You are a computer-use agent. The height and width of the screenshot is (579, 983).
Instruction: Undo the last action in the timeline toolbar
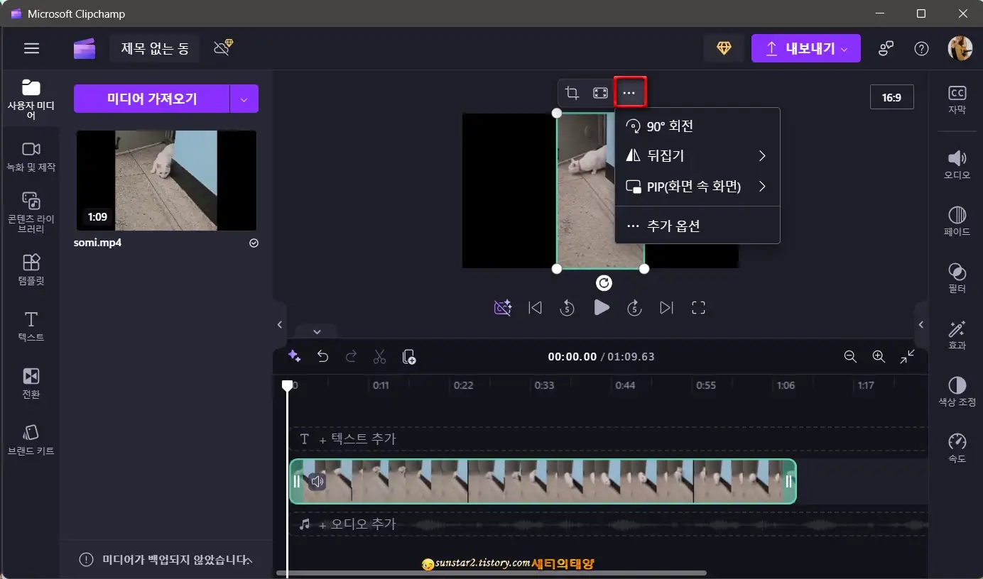click(322, 357)
